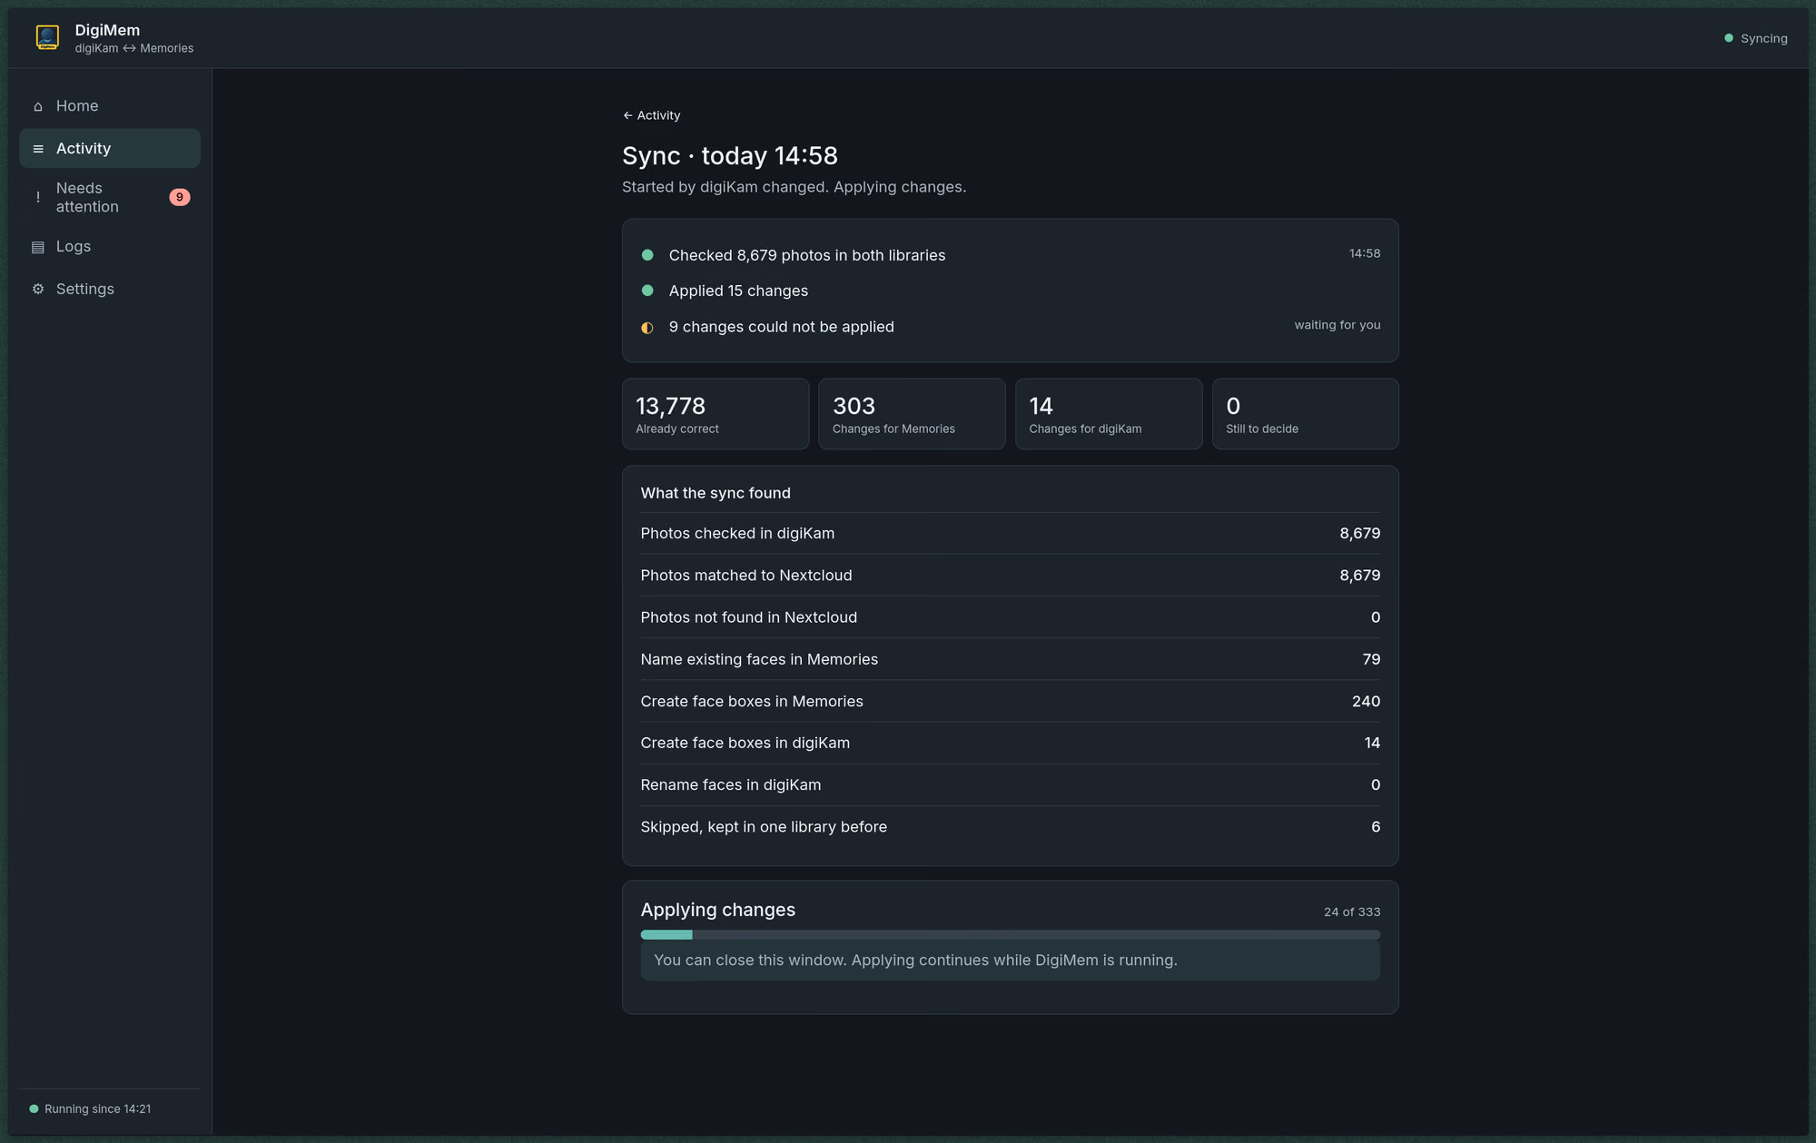
Task: Click 'Checked 8,679 photos in both libraries'
Action: click(x=806, y=255)
